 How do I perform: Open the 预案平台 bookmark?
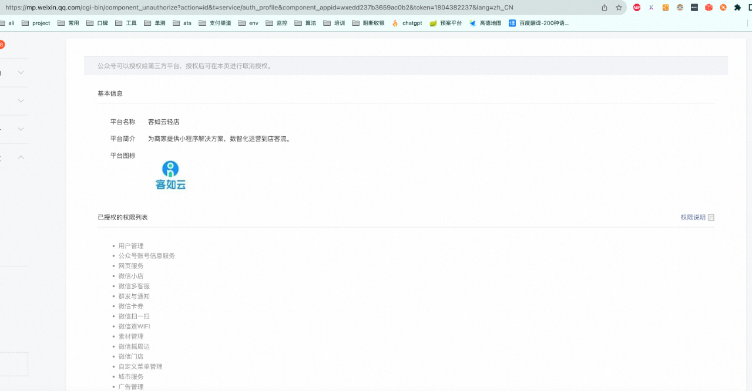pyautogui.click(x=445, y=23)
